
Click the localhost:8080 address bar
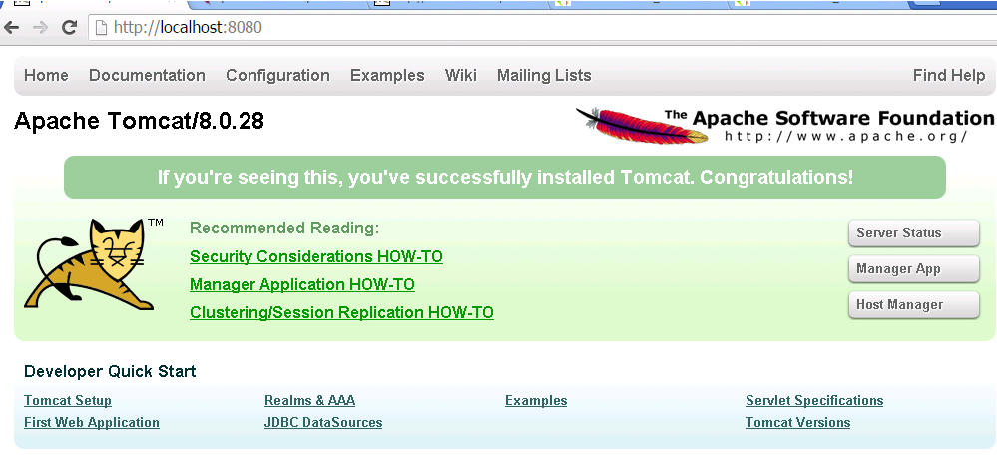541,27
